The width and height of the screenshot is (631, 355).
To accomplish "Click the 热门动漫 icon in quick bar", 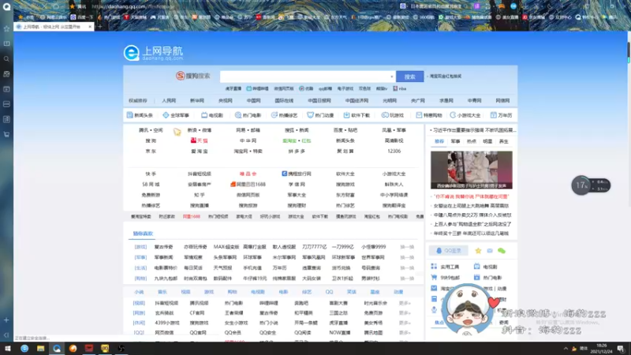I will coord(310,115).
